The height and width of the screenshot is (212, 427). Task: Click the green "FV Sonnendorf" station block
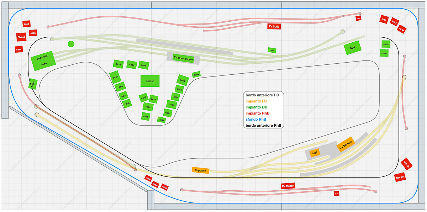[183, 57]
